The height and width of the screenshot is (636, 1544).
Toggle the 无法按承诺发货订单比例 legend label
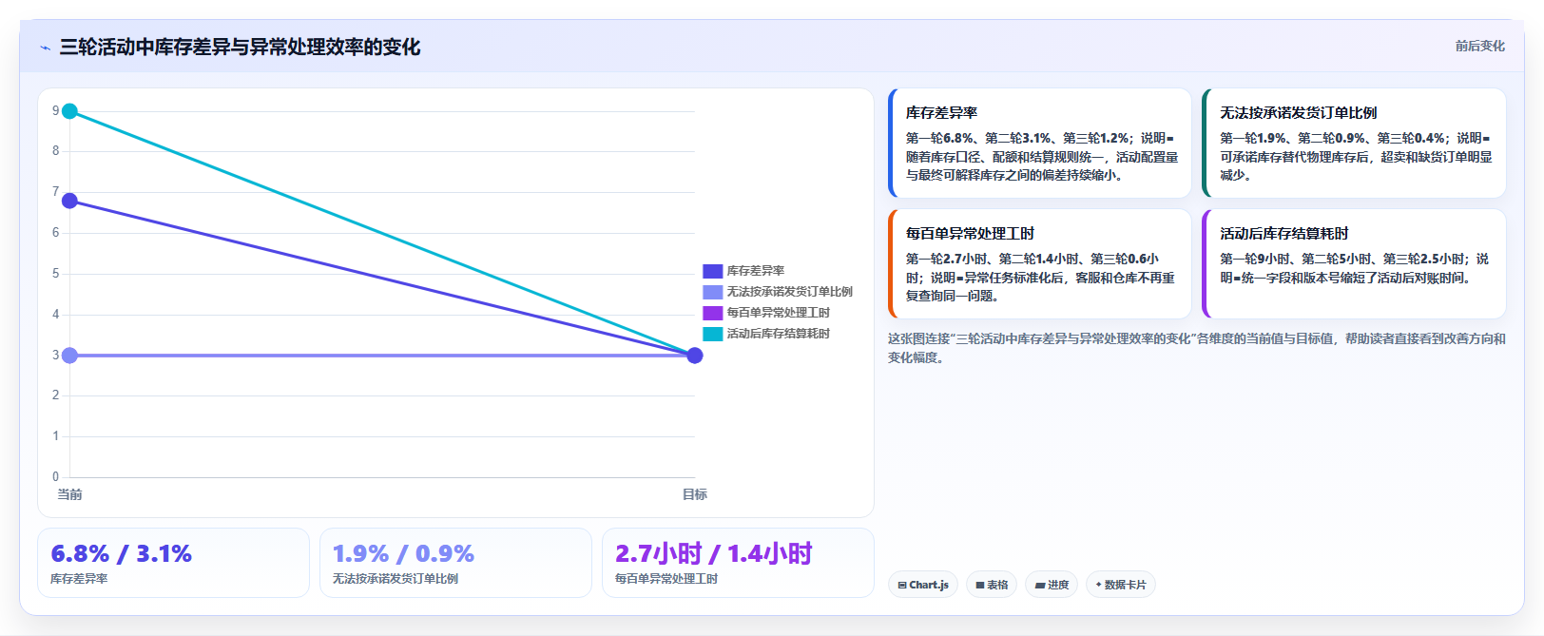point(790,292)
